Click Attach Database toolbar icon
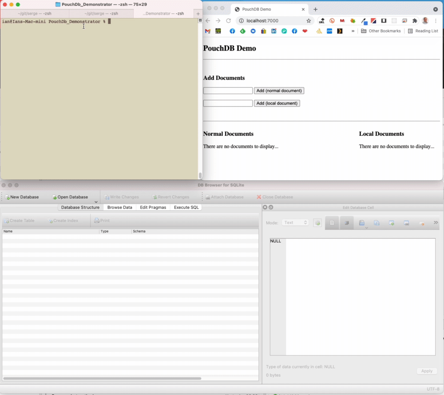The height and width of the screenshot is (395, 444). [x=224, y=197]
